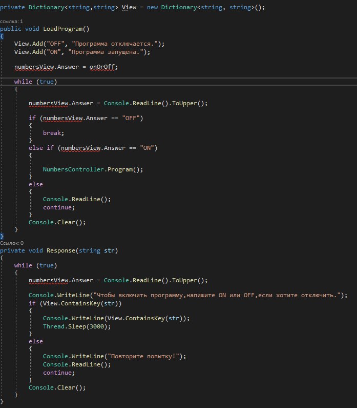
Task: Click ContainsKey in the if condition
Action: (80, 303)
